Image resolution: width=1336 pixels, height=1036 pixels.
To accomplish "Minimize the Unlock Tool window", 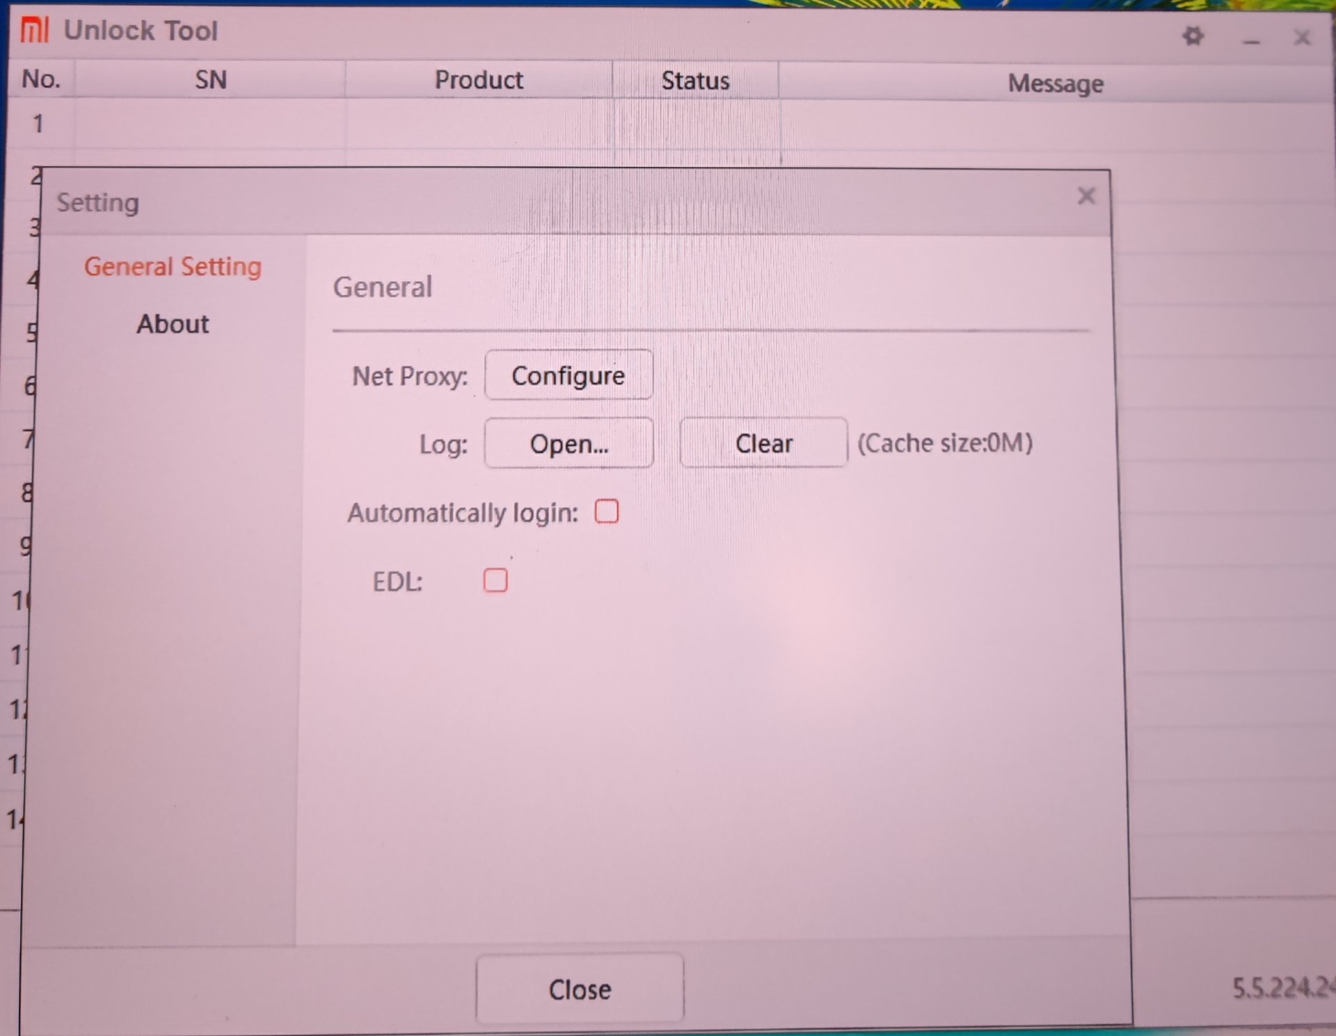I will pyautogui.click(x=1250, y=41).
